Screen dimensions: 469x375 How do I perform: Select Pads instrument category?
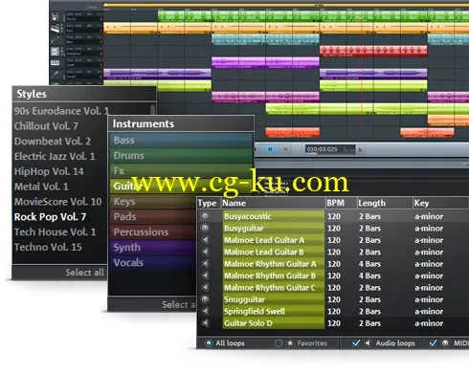coord(153,217)
